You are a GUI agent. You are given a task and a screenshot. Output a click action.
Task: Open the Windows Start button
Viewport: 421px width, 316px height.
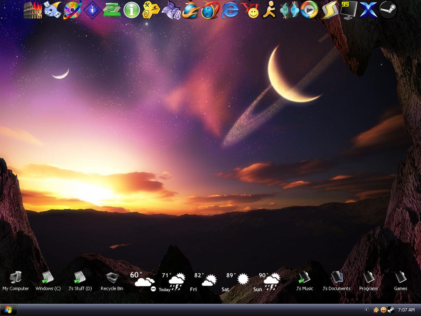coord(9,310)
